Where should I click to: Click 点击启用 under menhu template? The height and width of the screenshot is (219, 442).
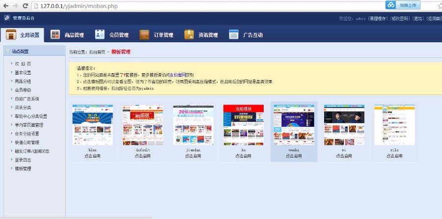(x=294, y=156)
